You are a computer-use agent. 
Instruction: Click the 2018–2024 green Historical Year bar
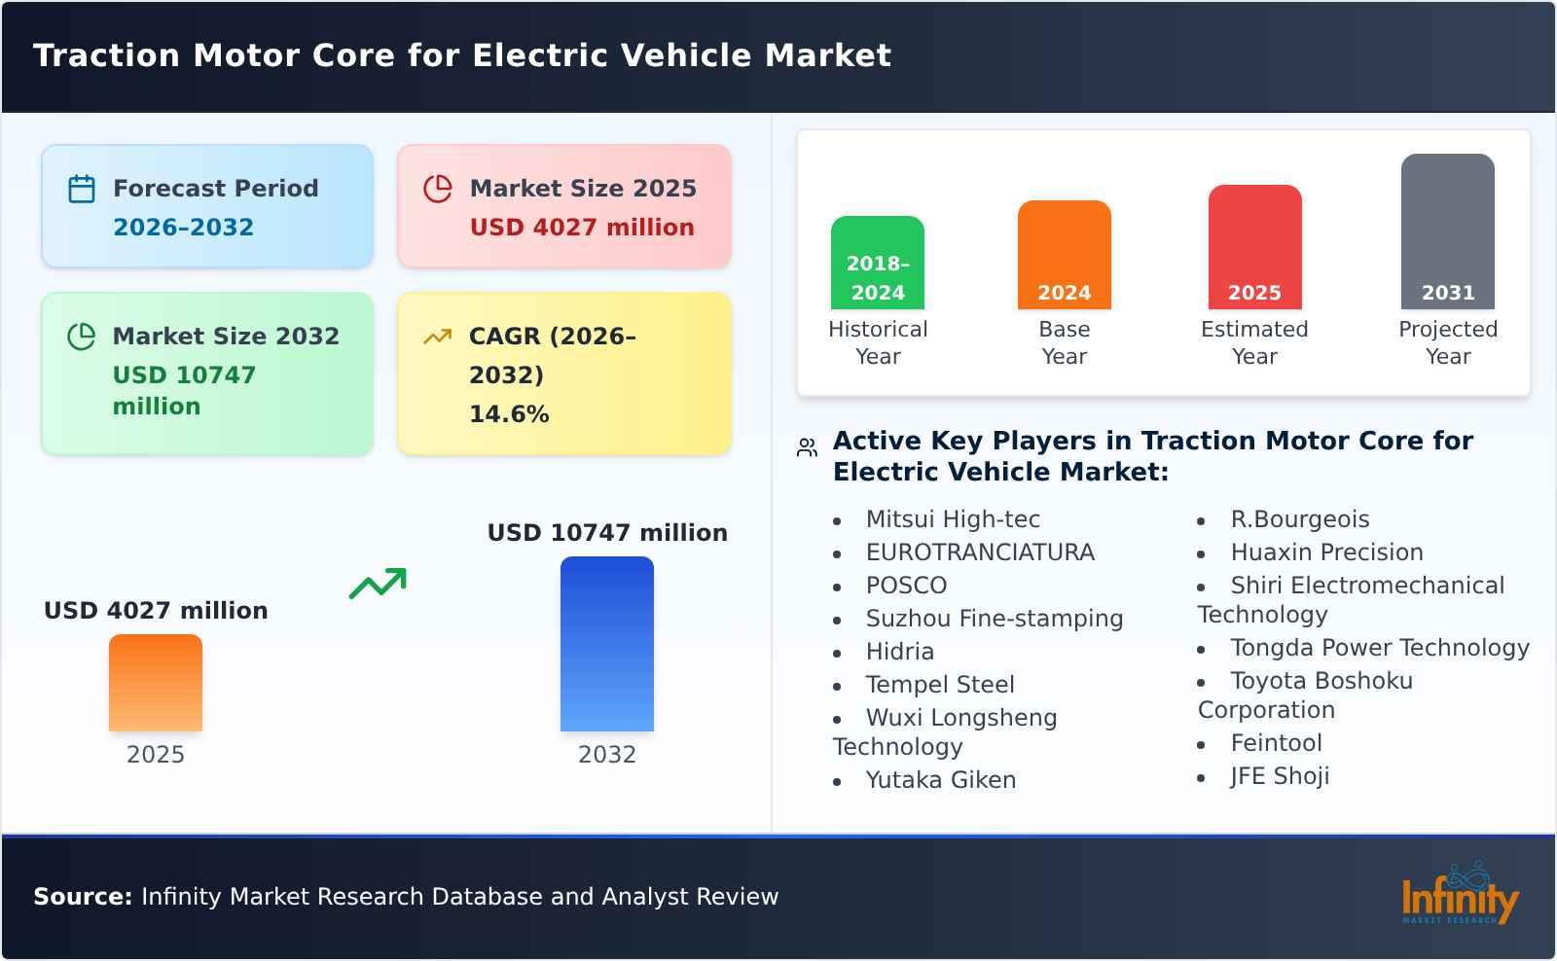tap(877, 263)
